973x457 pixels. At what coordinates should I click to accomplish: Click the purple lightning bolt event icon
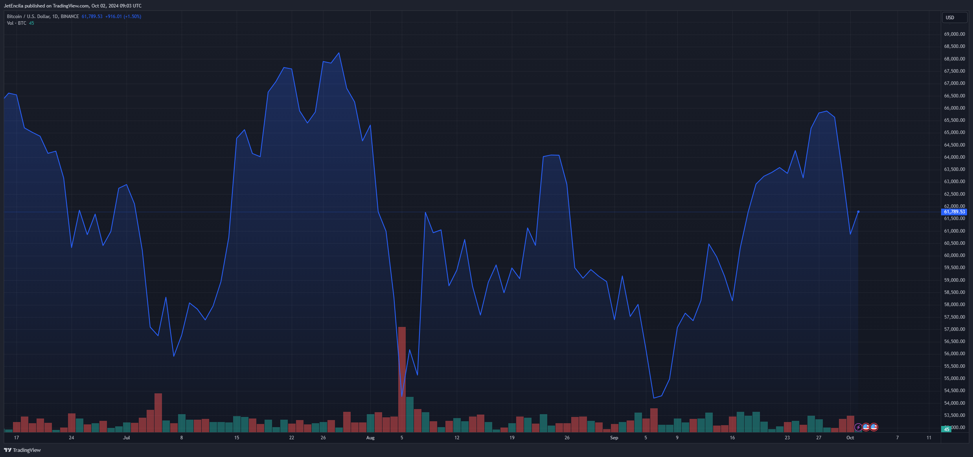858,427
